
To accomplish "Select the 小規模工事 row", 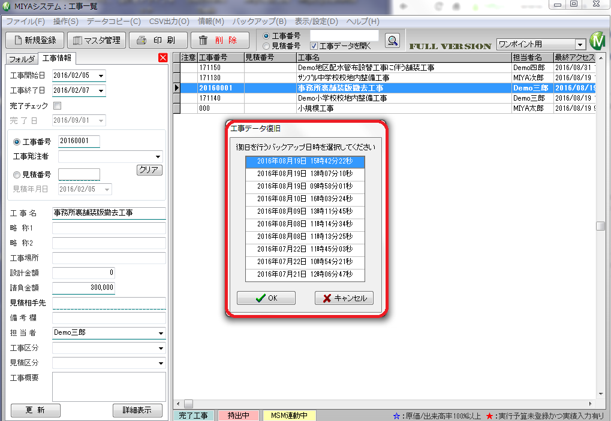I will [384, 108].
